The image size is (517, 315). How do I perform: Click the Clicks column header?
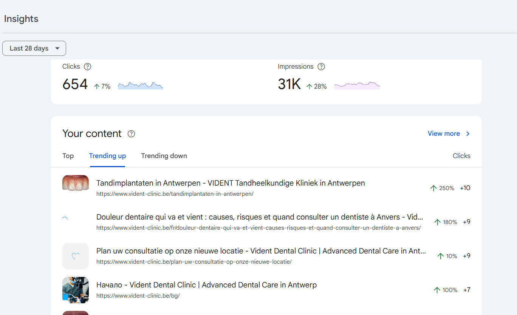pyautogui.click(x=461, y=156)
